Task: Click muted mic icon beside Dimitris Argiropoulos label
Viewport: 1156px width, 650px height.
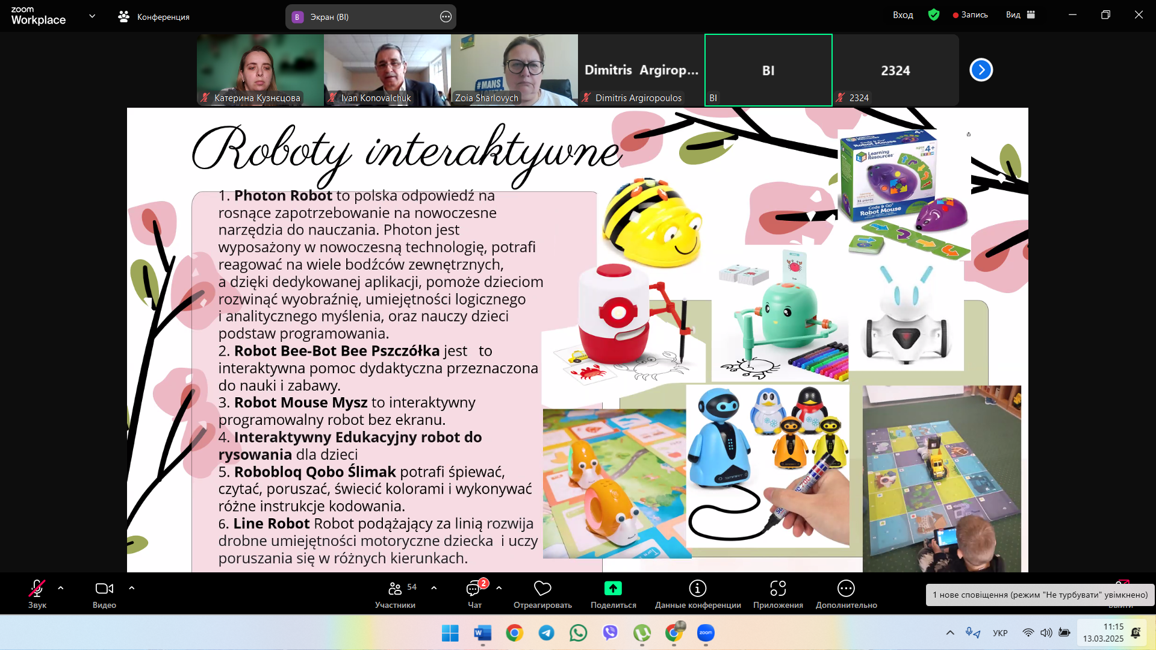Action: (x=586, y=97)
